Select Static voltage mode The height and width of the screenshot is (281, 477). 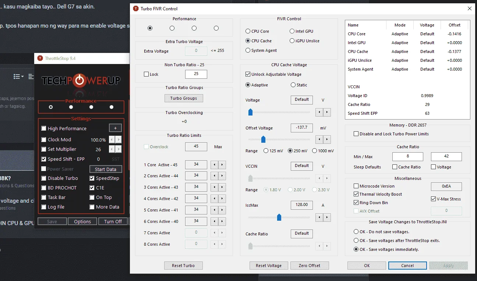[293, 85]
